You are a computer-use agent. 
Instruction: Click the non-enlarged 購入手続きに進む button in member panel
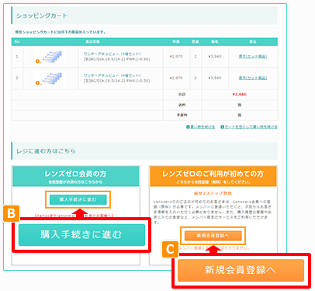78,199
